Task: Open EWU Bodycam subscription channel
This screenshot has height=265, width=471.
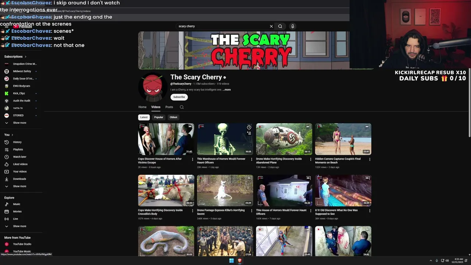Action: [21, 86]
